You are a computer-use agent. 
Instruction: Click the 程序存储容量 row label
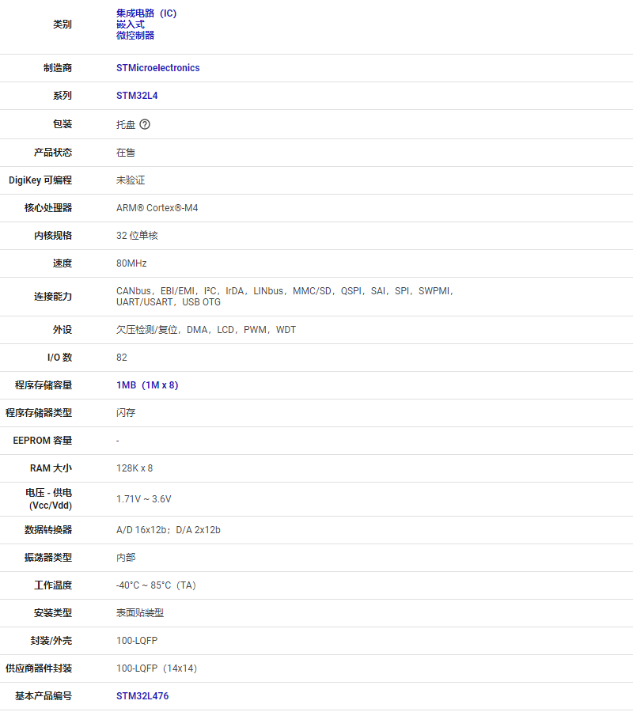click(44, 385)
